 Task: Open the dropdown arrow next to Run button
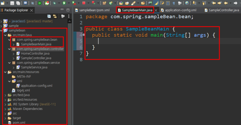(x=69, y=3)
